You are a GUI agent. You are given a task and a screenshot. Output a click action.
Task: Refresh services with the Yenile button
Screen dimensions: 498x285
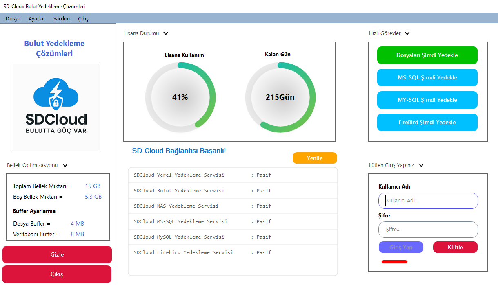[x=315, y=158]
